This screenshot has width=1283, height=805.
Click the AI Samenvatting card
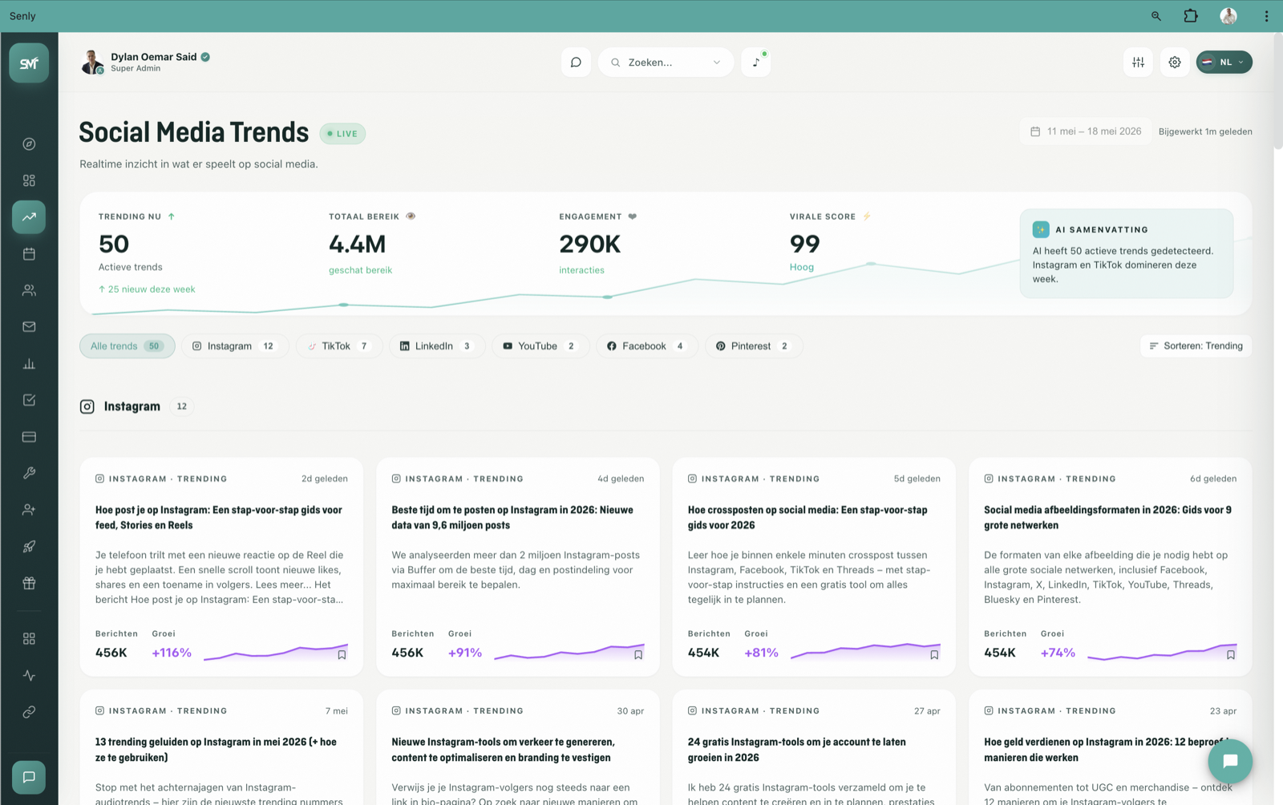1127,253
